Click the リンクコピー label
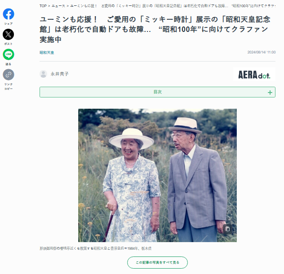This screenshot has height=274, width=284. pyautogui.click(x=9, y=86)
